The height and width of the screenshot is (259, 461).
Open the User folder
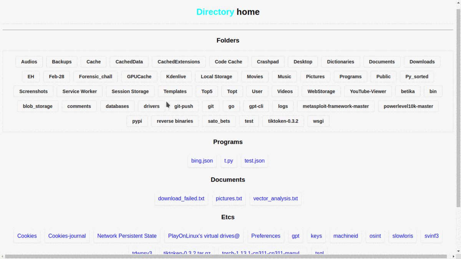257,92
